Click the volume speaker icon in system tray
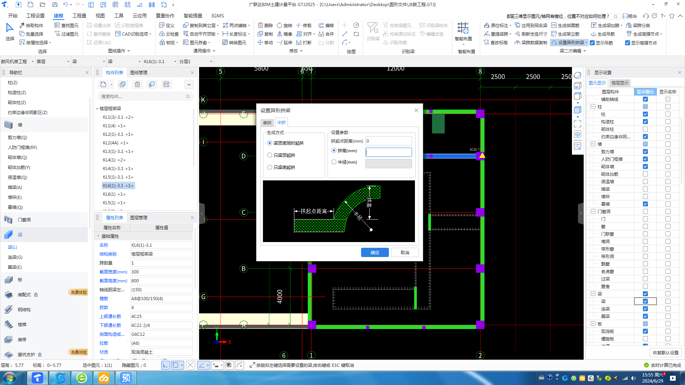This screenshot has width=685, height=385. [633, 378]
